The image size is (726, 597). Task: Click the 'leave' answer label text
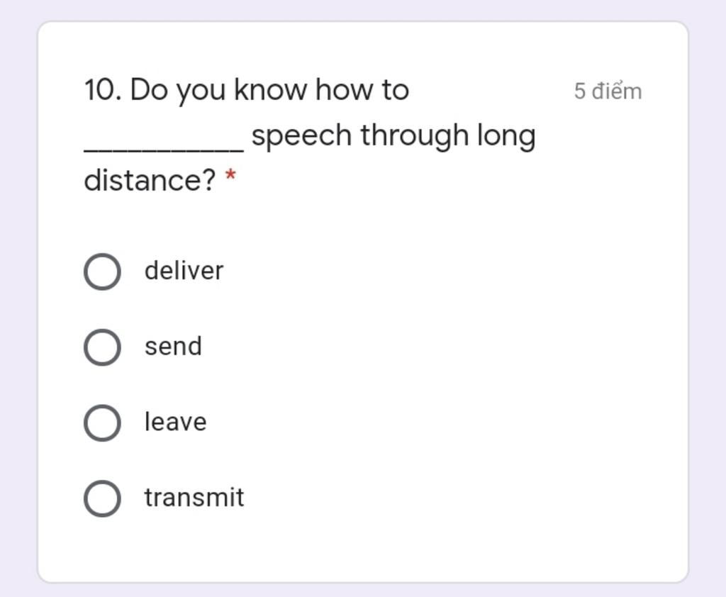click(176, 421)
